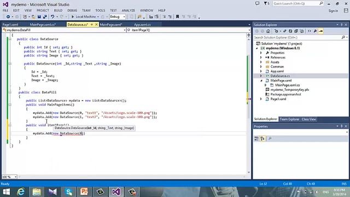Viewport: 350px width, 197px height.
Task: Click the Open File folder icon
Action: coord(33,17)
